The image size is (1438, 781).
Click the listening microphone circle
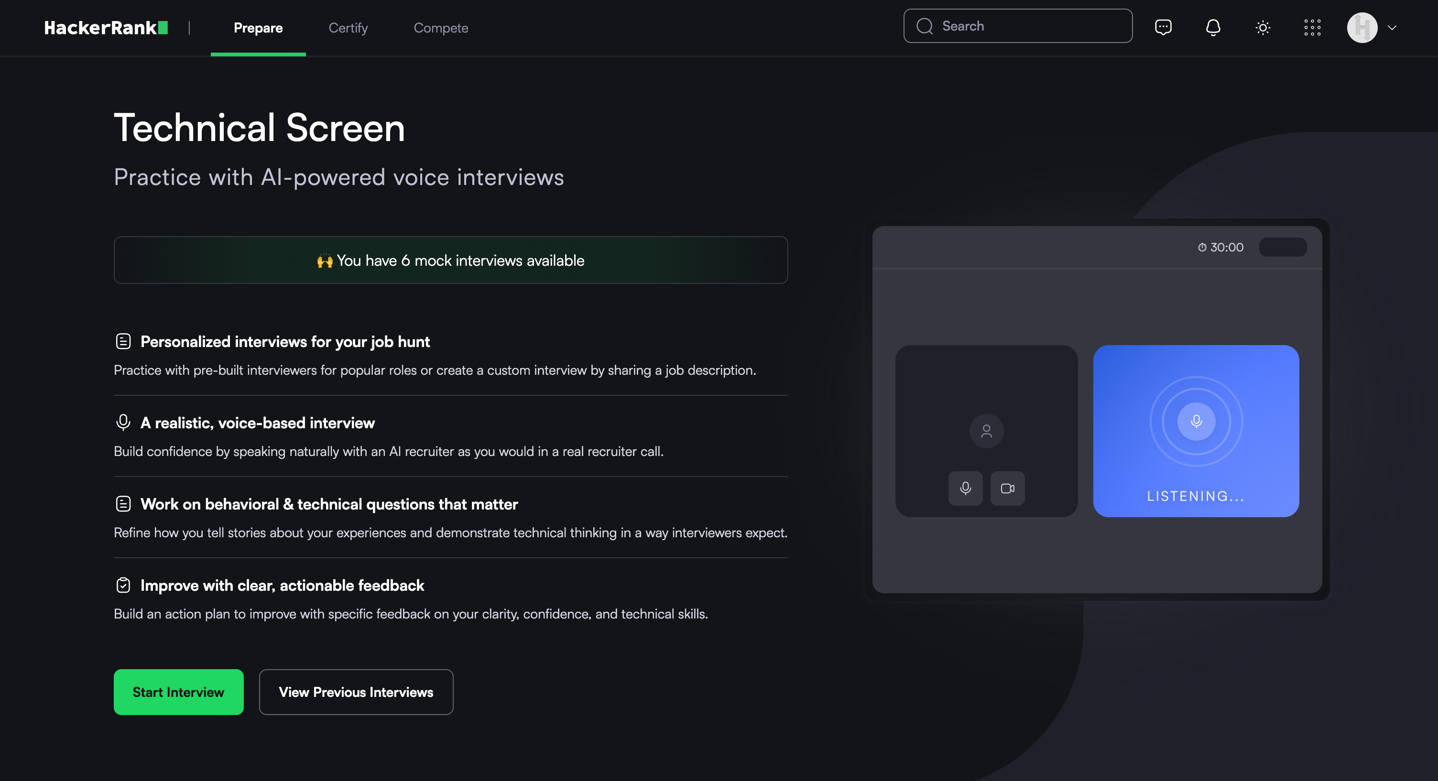tap(1196, 421)
